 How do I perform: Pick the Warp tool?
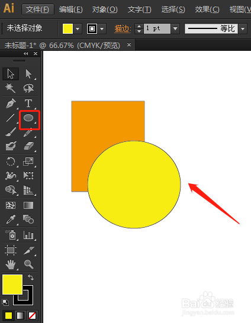pyautogui.click(x=11, y=176)
